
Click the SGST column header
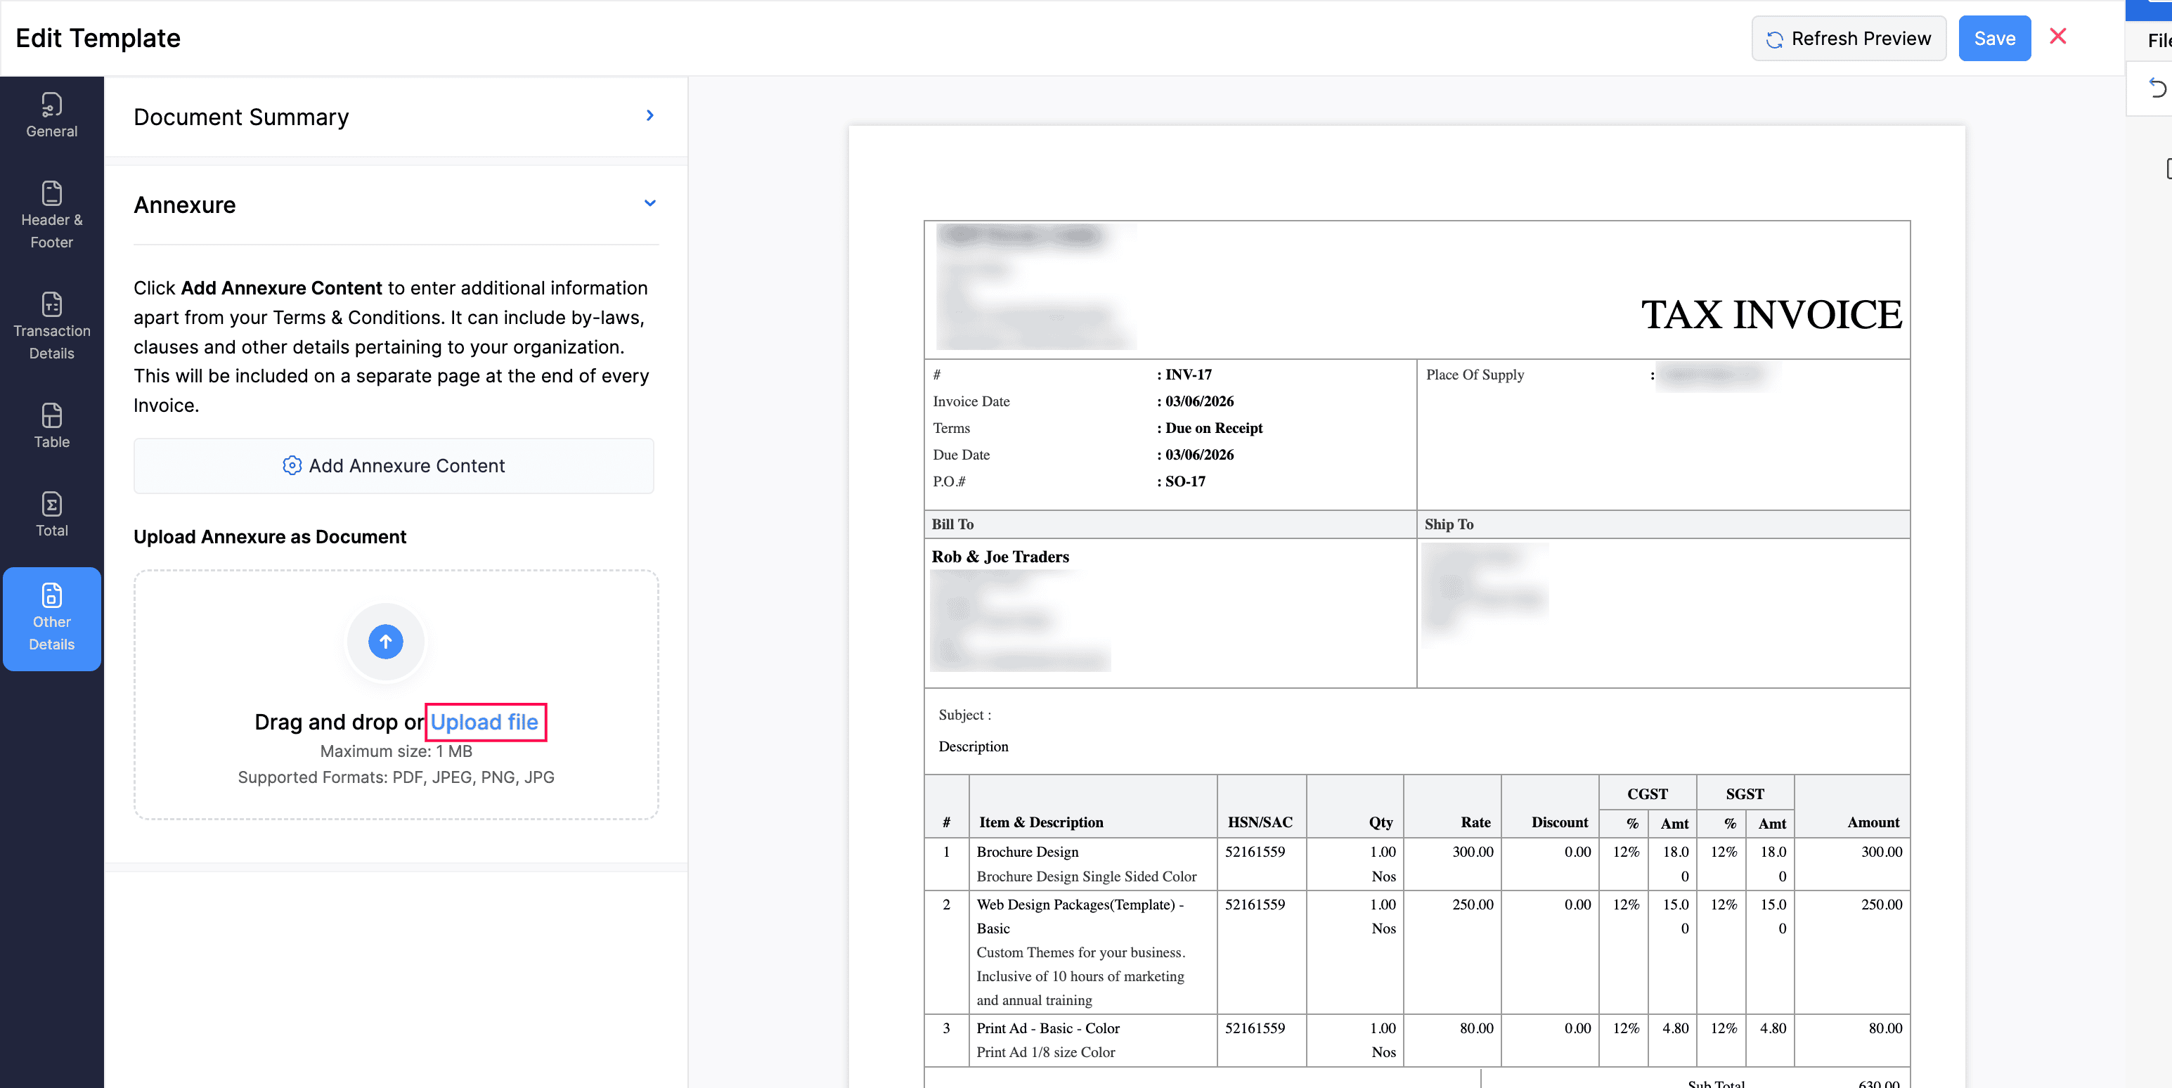(1745, 794)
